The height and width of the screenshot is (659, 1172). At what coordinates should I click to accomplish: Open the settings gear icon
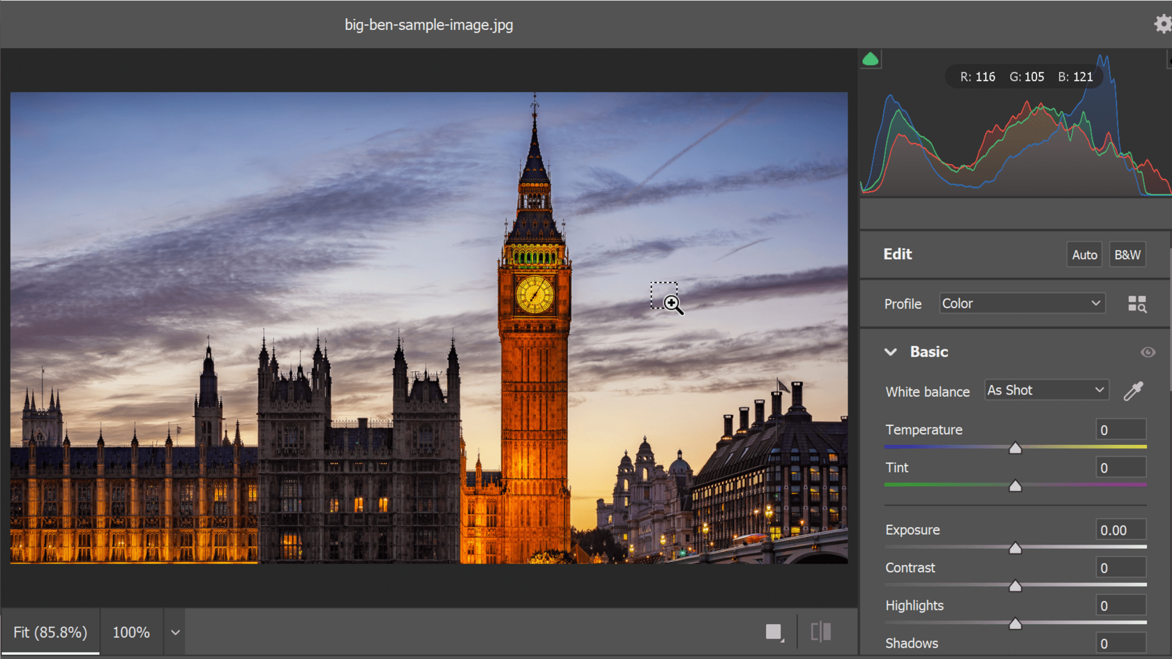tap(1162, 23)
